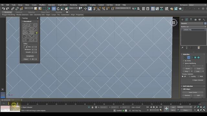Open the Scripting menu

point(93,5)
